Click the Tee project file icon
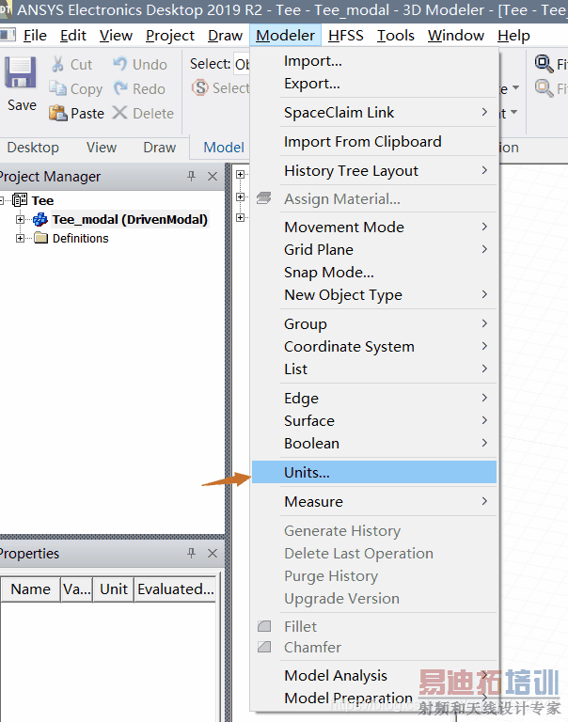Screen dimensions: 568x722 [x=20, y=200]
